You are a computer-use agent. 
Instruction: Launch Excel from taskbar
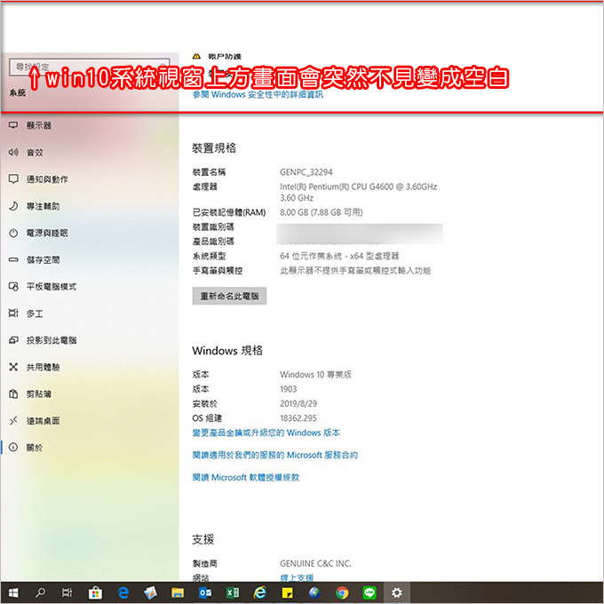pyautogui.click(x=233, y=592)
